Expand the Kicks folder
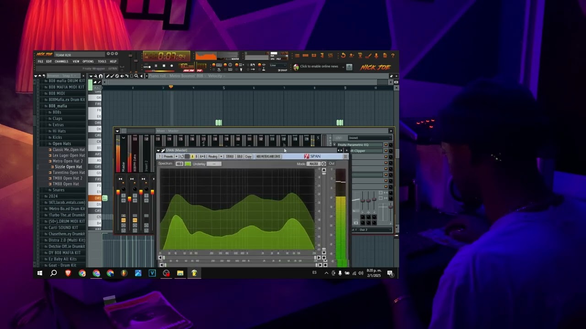Image resolution: width=586 pixels, height=329 pixels. (x=57, y=137)
